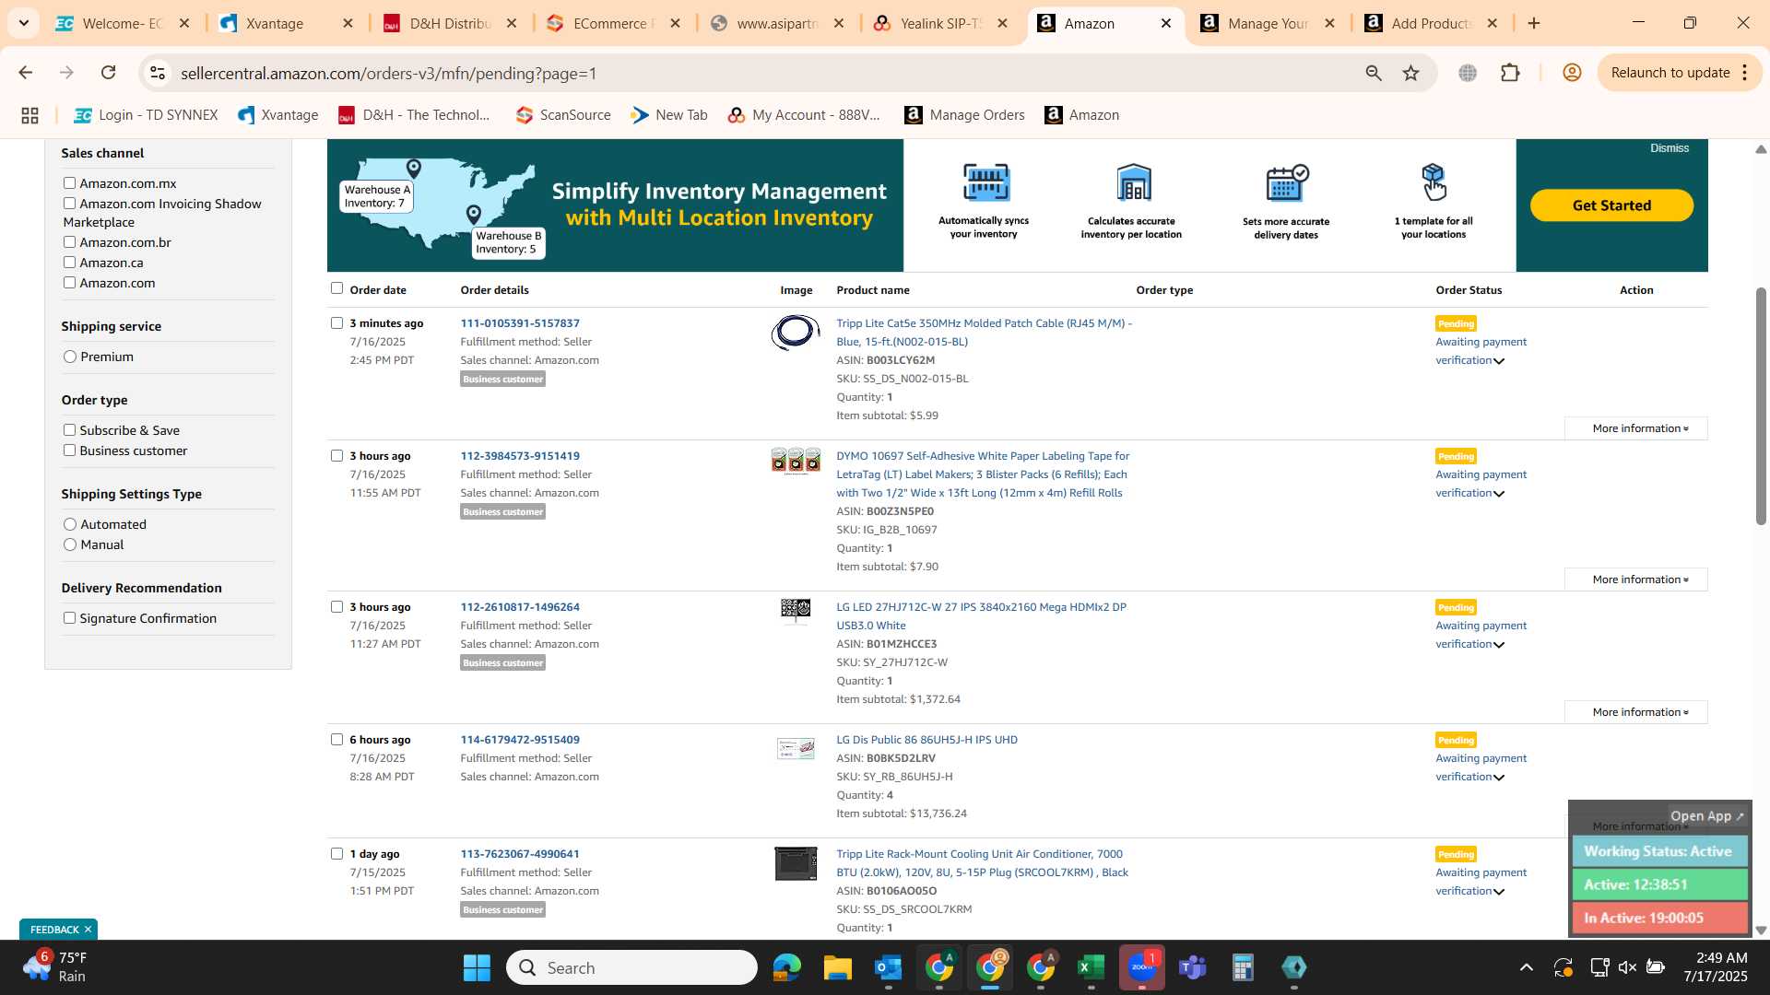Viewport: 1770px width, 995px height.
Task: Open site information icon in address bar
Action: [158, 73]
